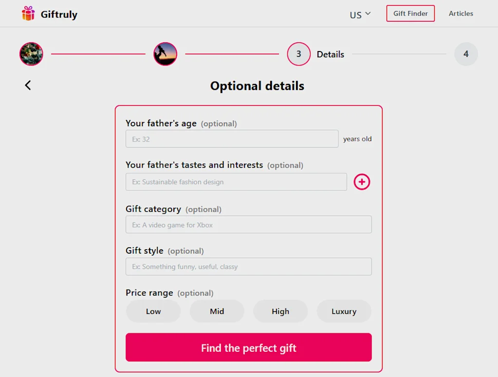Select the High price range
Screen dimensions: 498x377
(280, 311)
